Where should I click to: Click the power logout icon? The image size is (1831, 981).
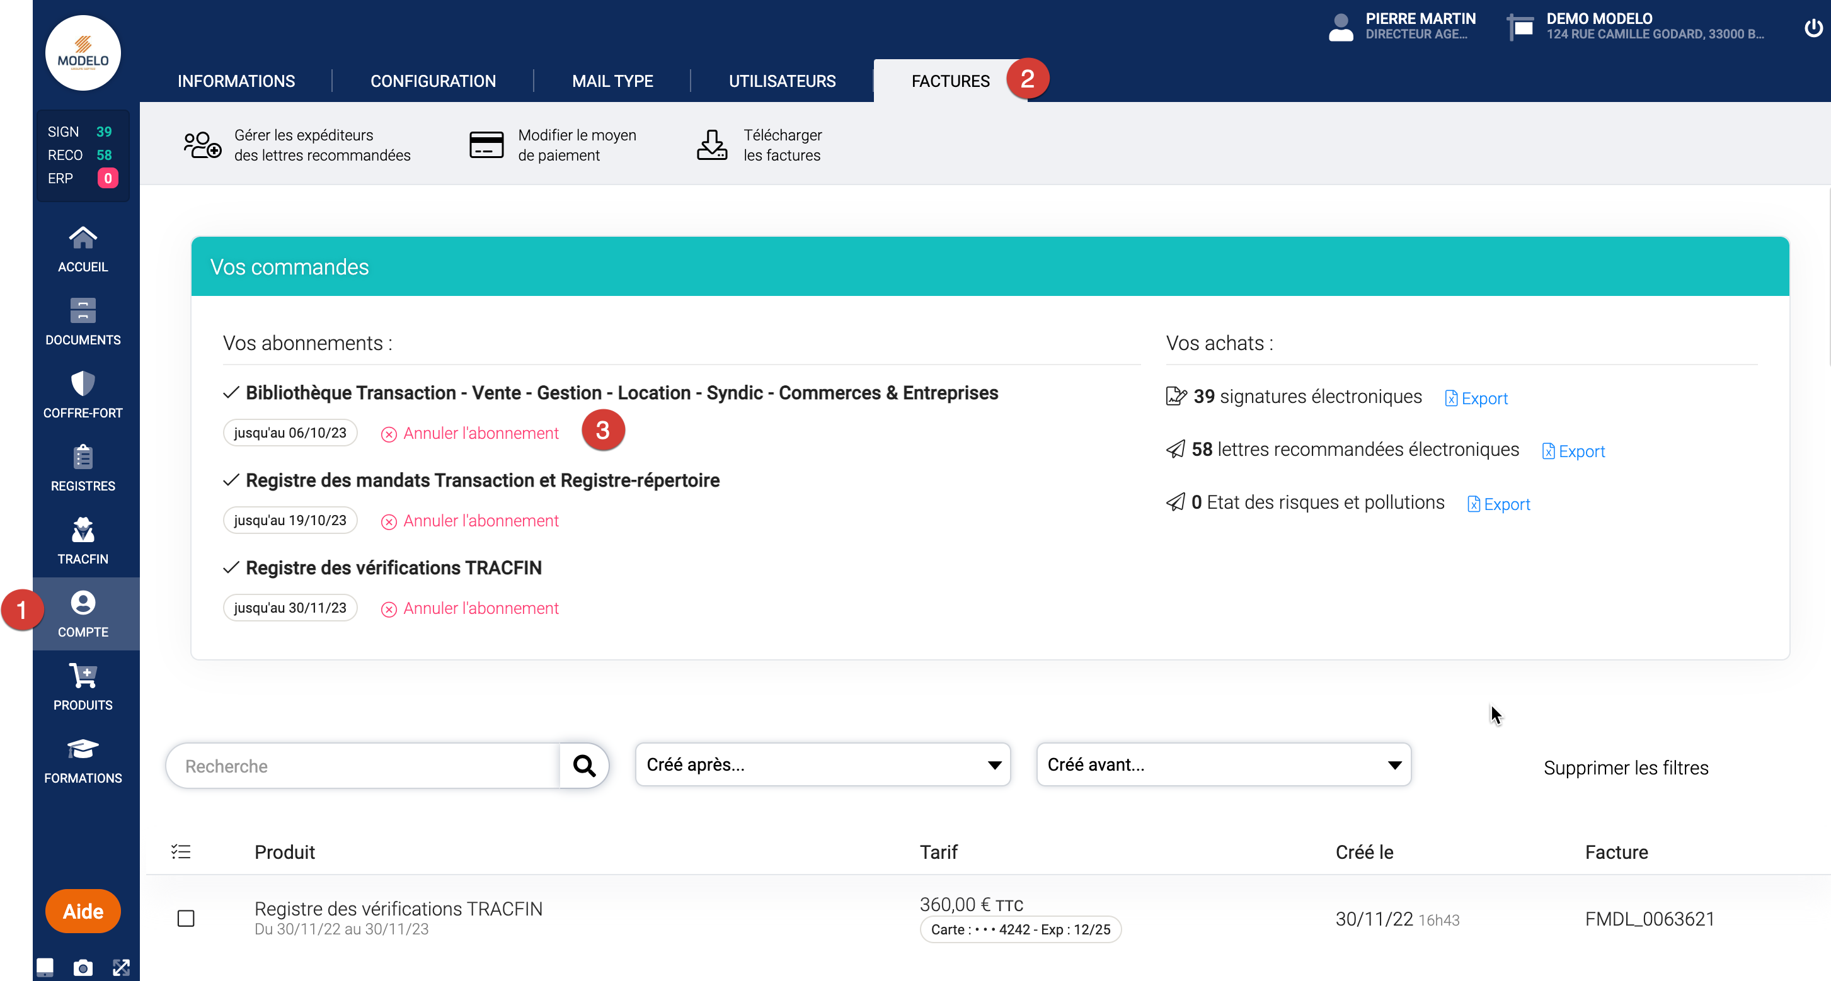(x=1813, y=28)
